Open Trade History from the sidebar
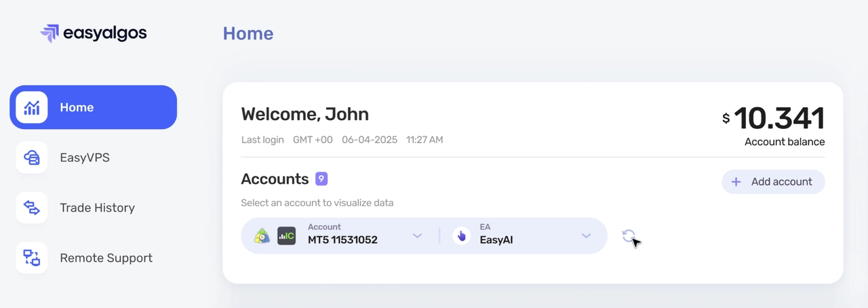 (x=97, y=208)
